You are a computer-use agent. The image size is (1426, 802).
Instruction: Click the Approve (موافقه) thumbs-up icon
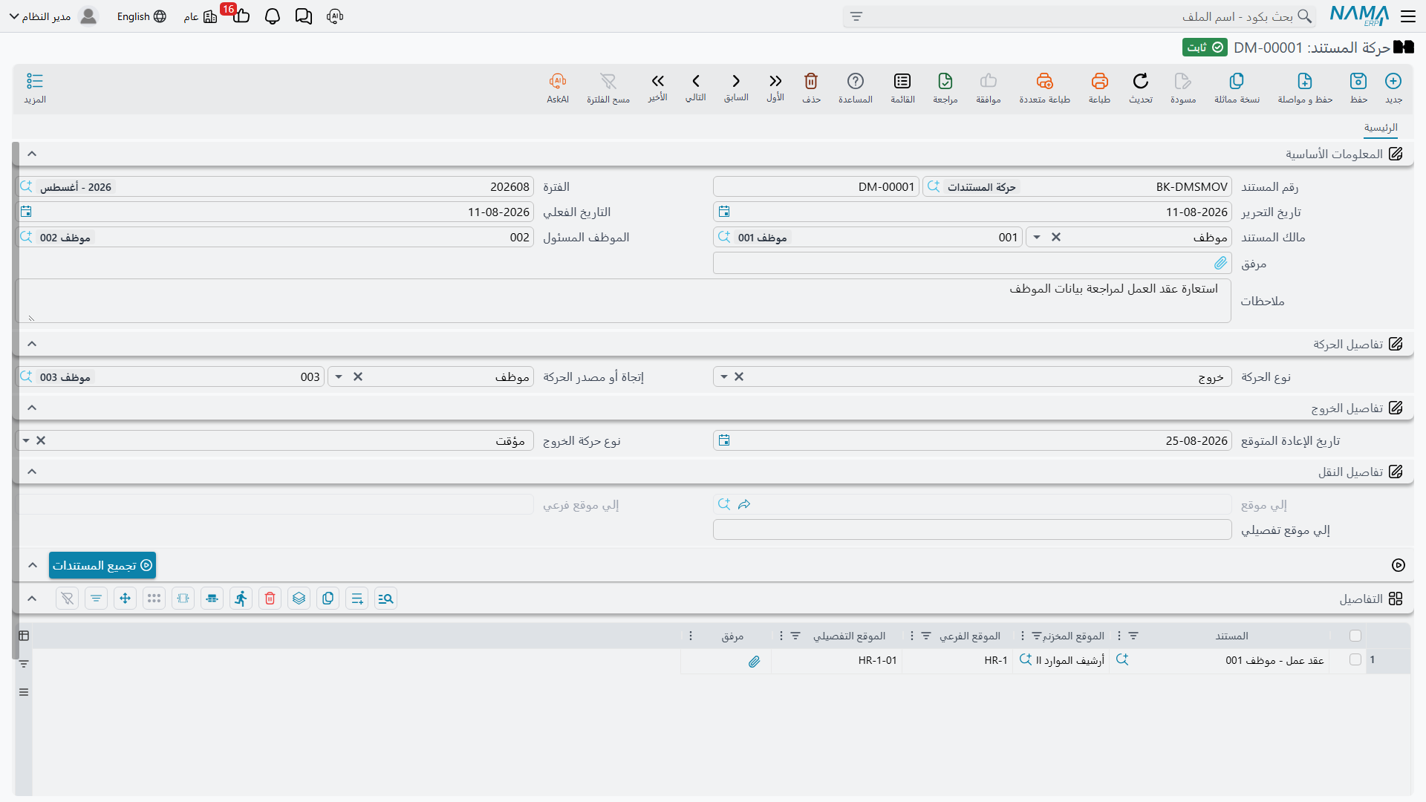[x=989, y=81]
